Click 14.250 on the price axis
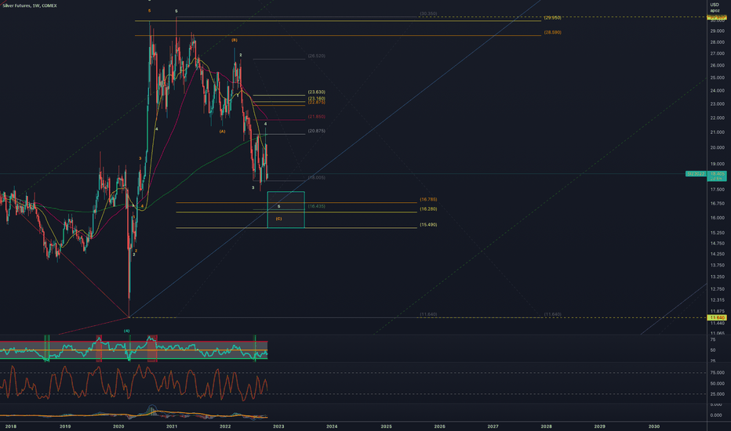731x431 pixels. point(717,254)
